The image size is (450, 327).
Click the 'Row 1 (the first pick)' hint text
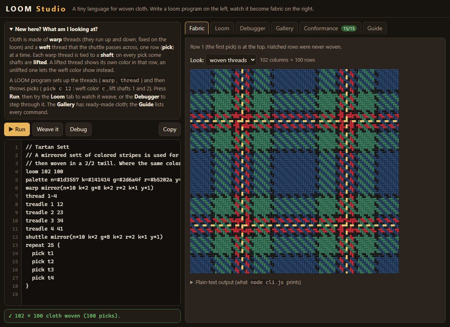click(266, 47)
